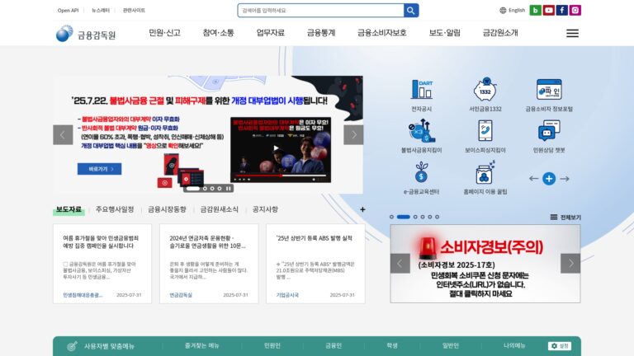Expand news list with plus icon

(362, 209)
